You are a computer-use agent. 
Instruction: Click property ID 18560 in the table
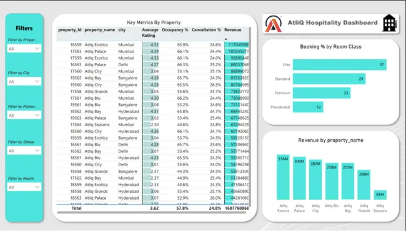click(76, 131)
